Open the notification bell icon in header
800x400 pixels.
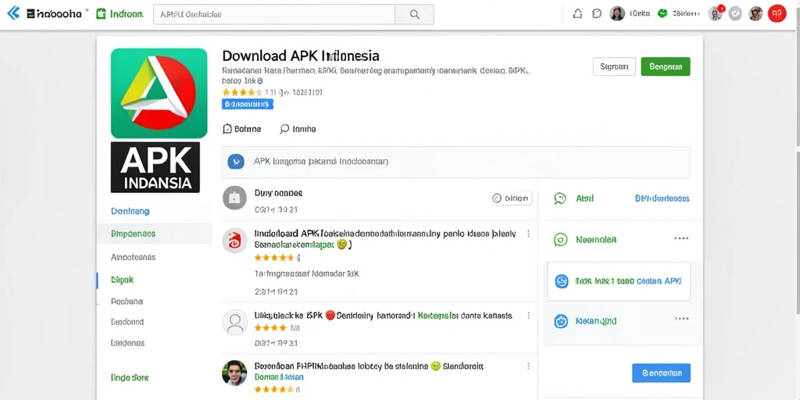(577, 14)
